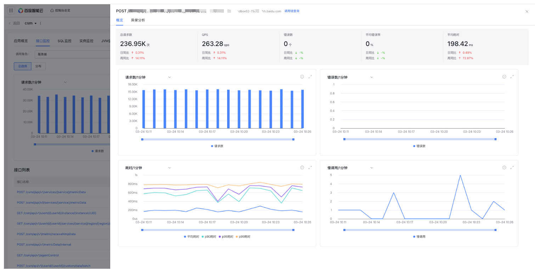
Task: Switch to the 异常分析 tab
Action: (138, 20)
